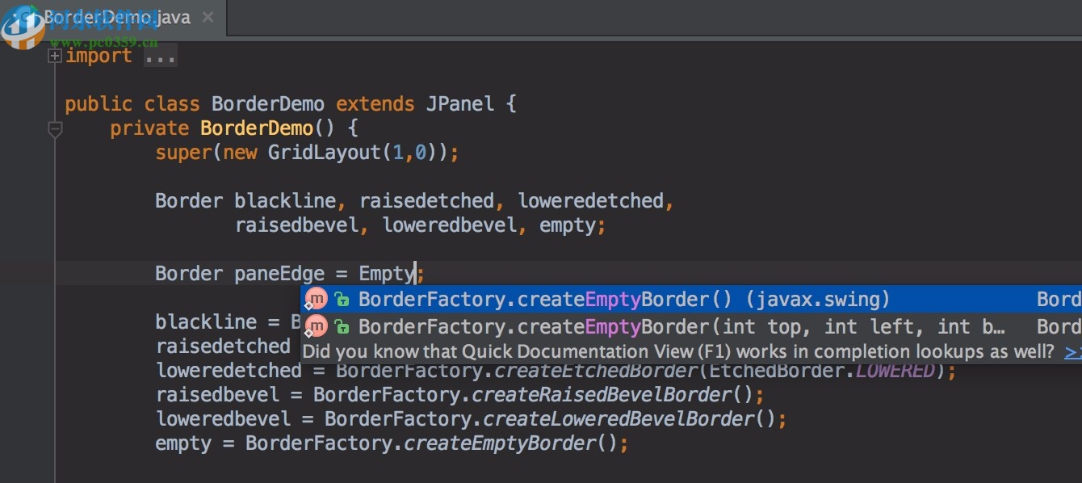The image size is (1082, 483).
Task: Click the pc0359 logo watermark
Action: pos(24,24)
